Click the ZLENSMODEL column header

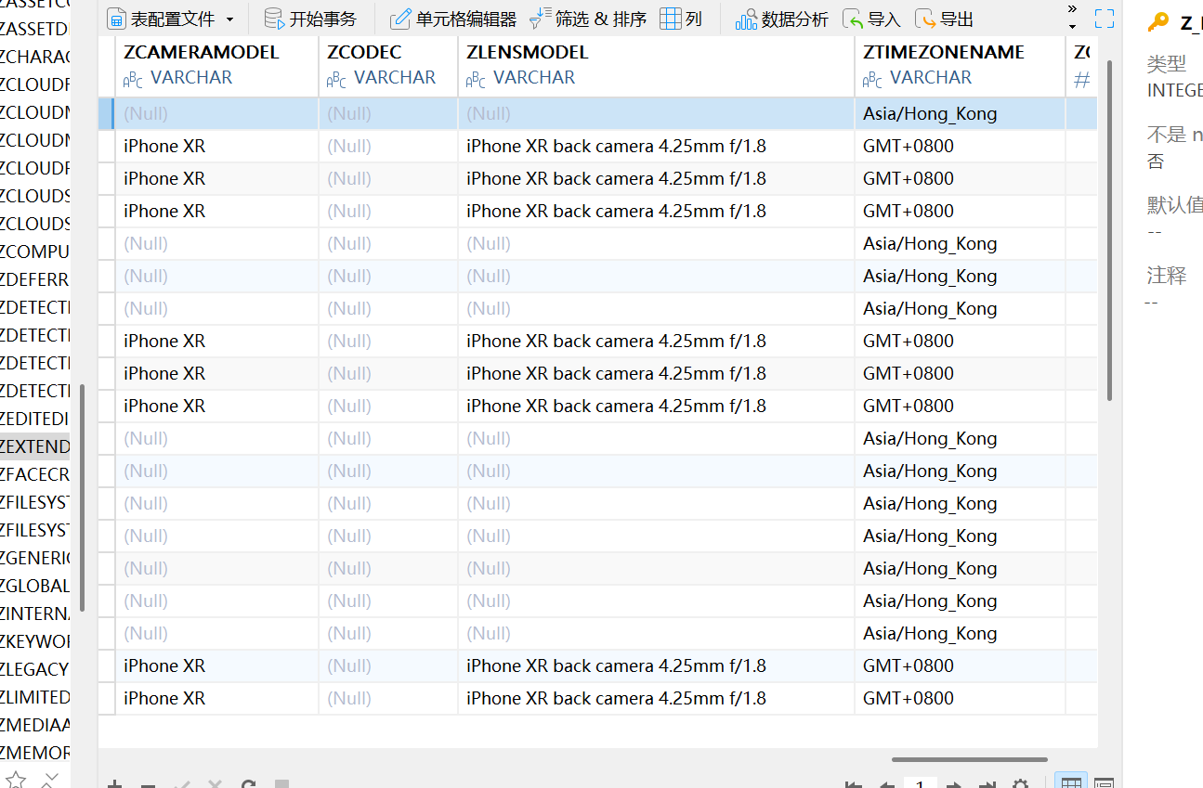(x=528, y=53)
